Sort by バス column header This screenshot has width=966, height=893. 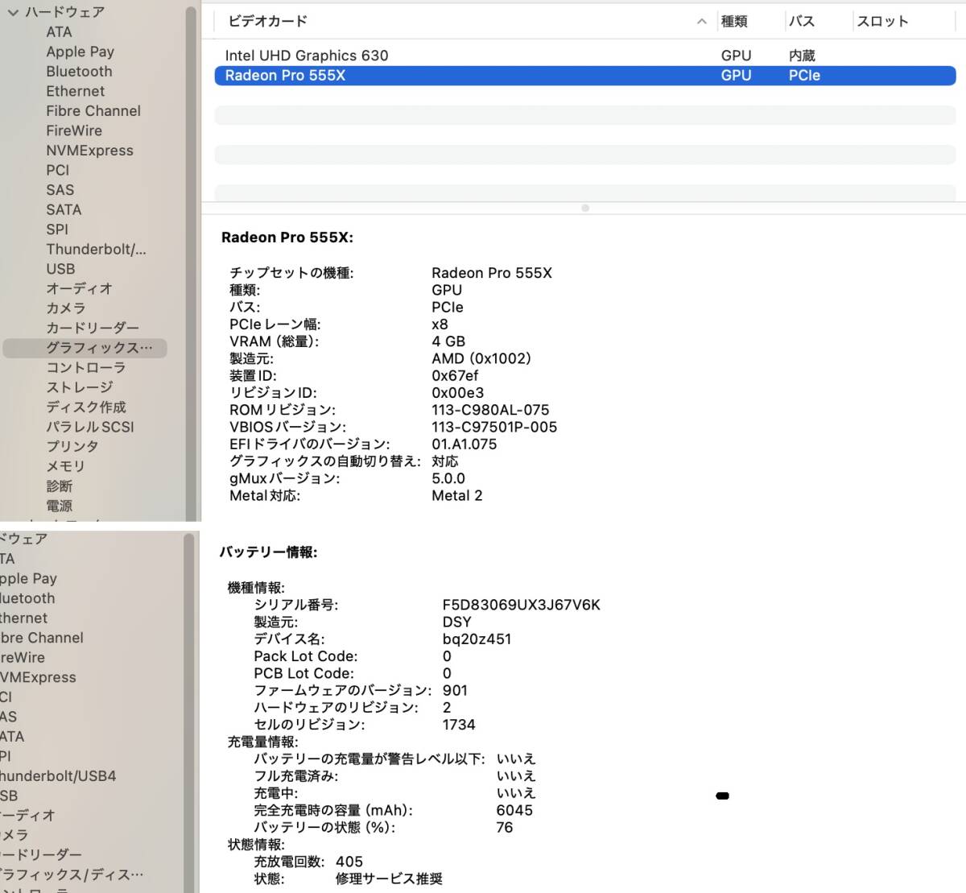coord(802,21)
